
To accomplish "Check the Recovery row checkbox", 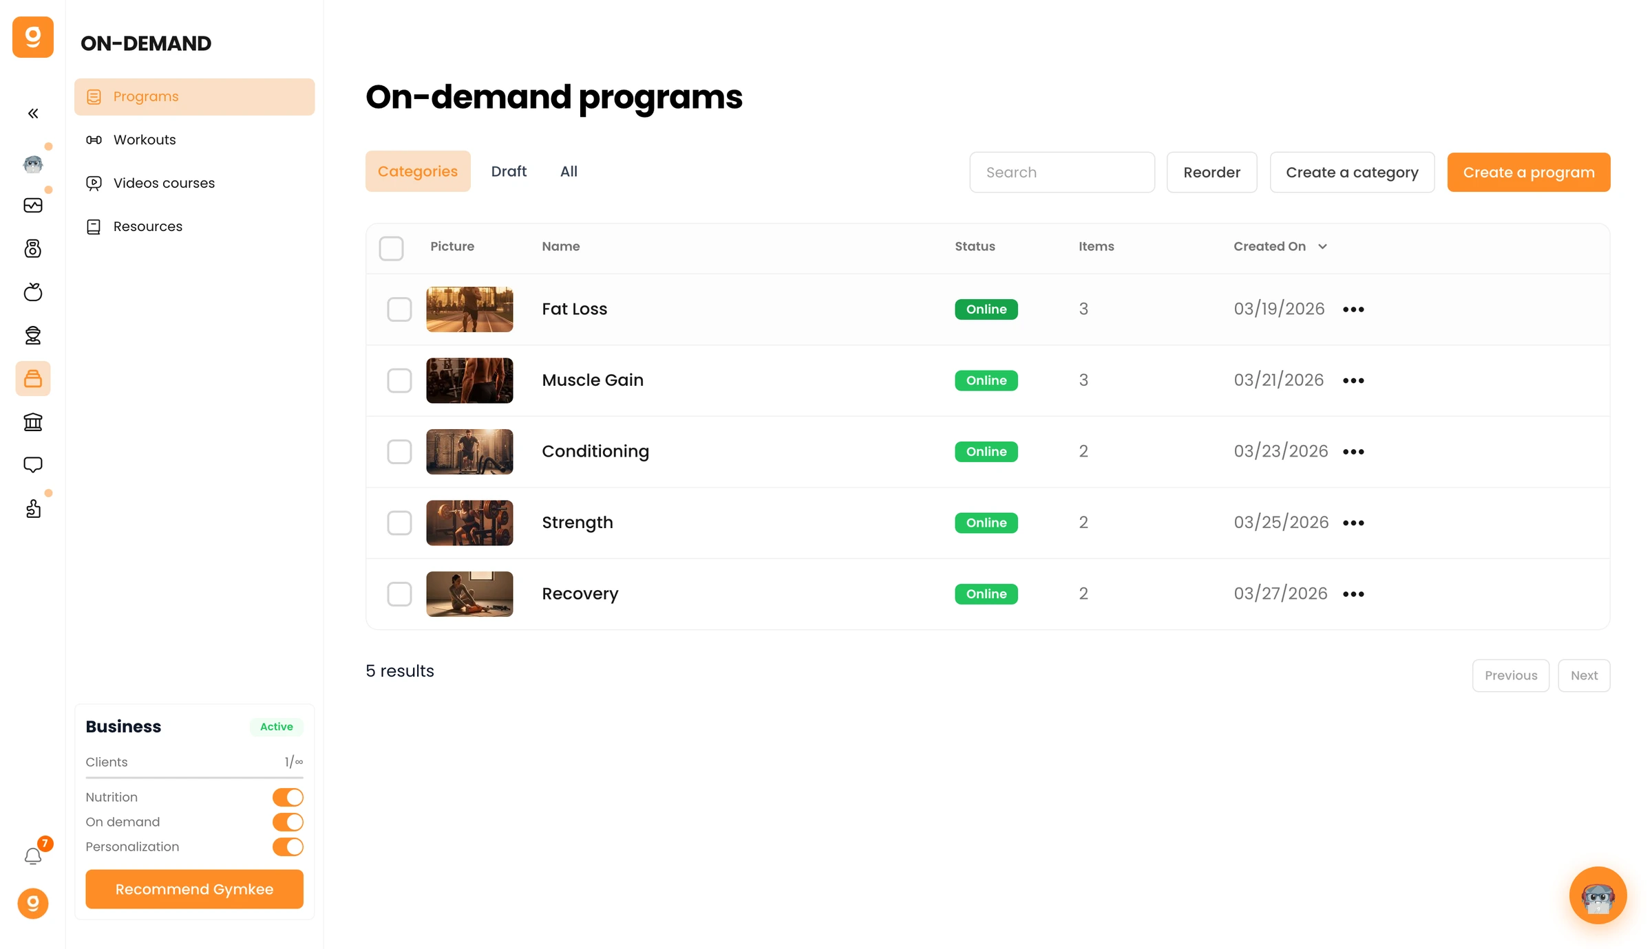I will (399, 594).
